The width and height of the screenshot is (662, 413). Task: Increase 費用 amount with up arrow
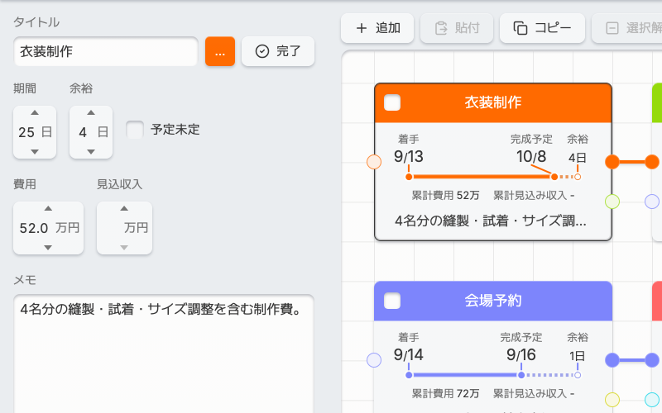pyautogui.click(x=48, y=209)
